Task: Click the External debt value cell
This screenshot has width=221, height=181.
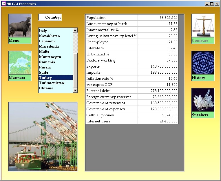Action: [x=158, y=91]
